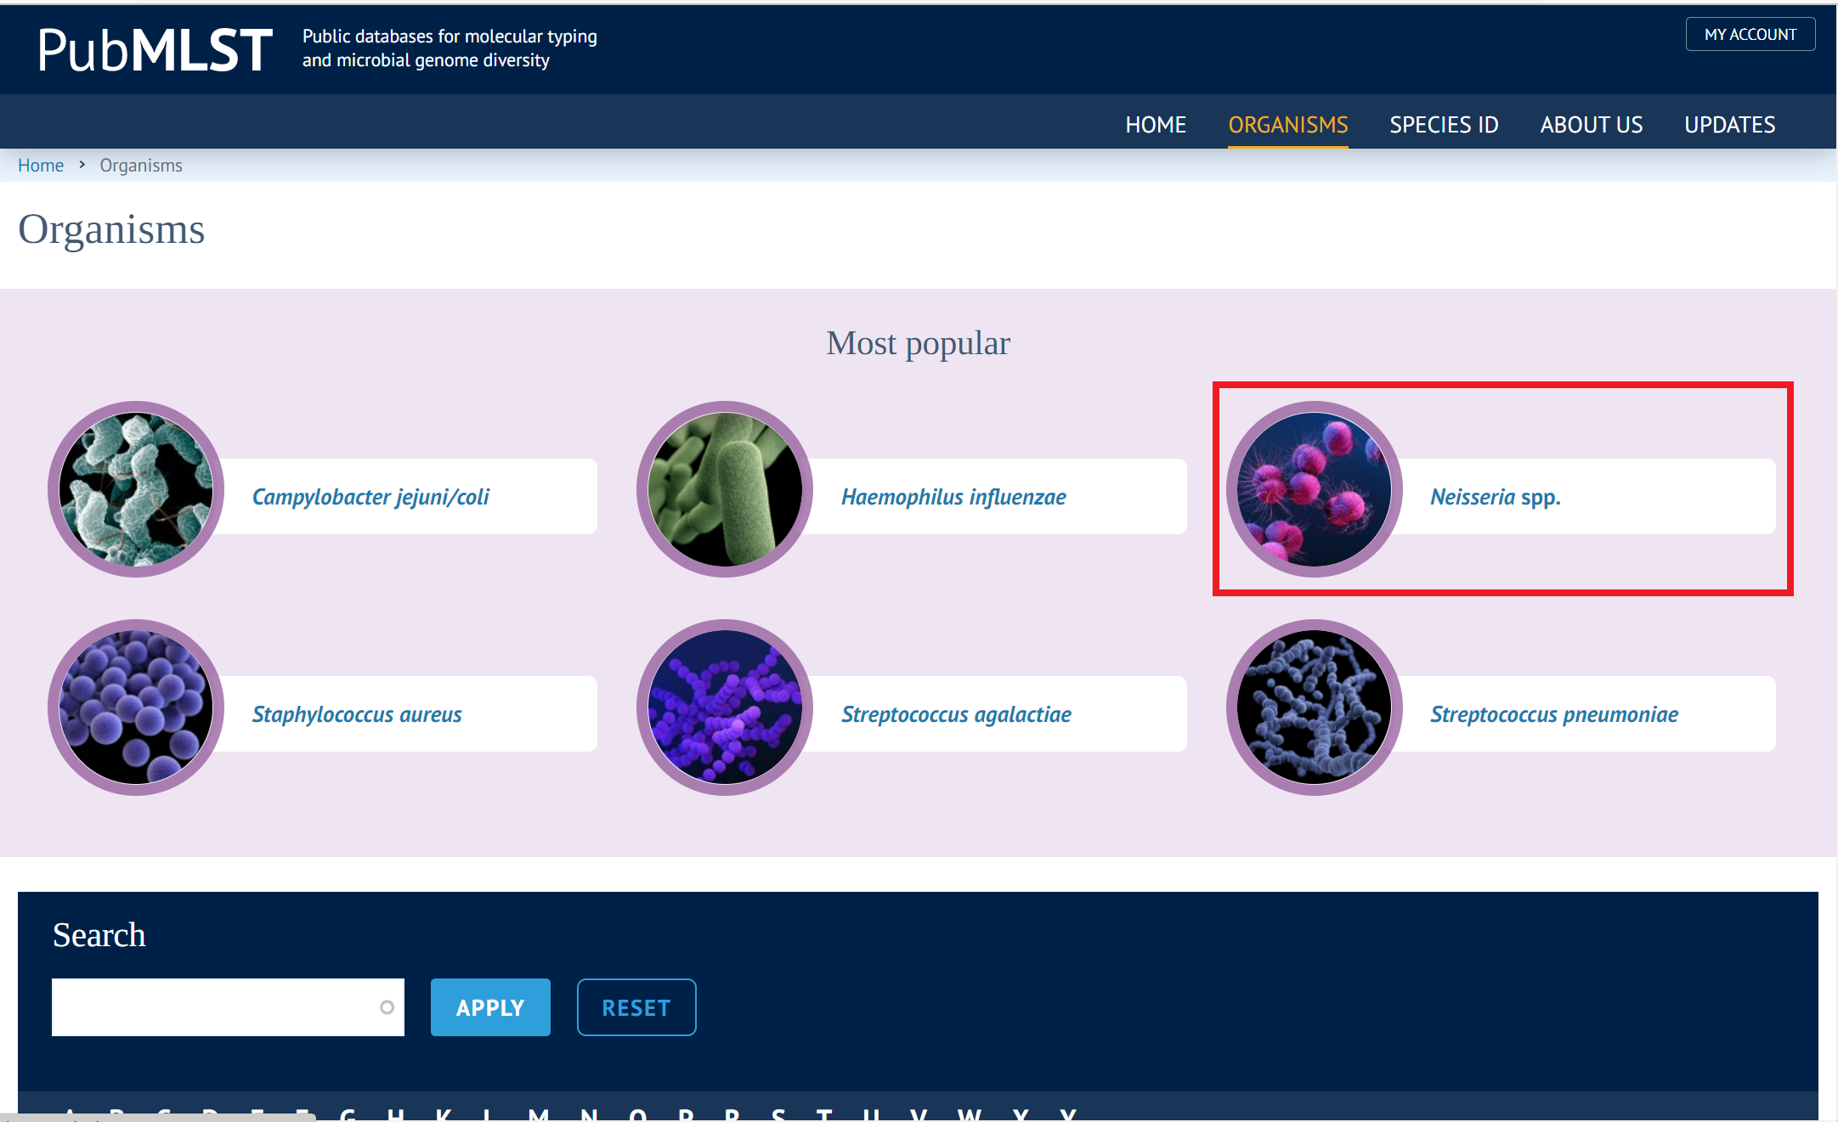Click the Neisseria spp. circular image
Viewport: 1838px width, 1122px height.
1315,489
